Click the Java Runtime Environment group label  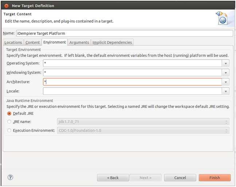(x=29, y=100)
